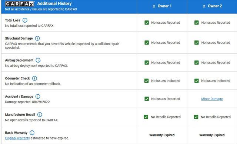The image size is (237, 144).
Task: Follow the Original warranty link
Action: (x=17, y=138)
